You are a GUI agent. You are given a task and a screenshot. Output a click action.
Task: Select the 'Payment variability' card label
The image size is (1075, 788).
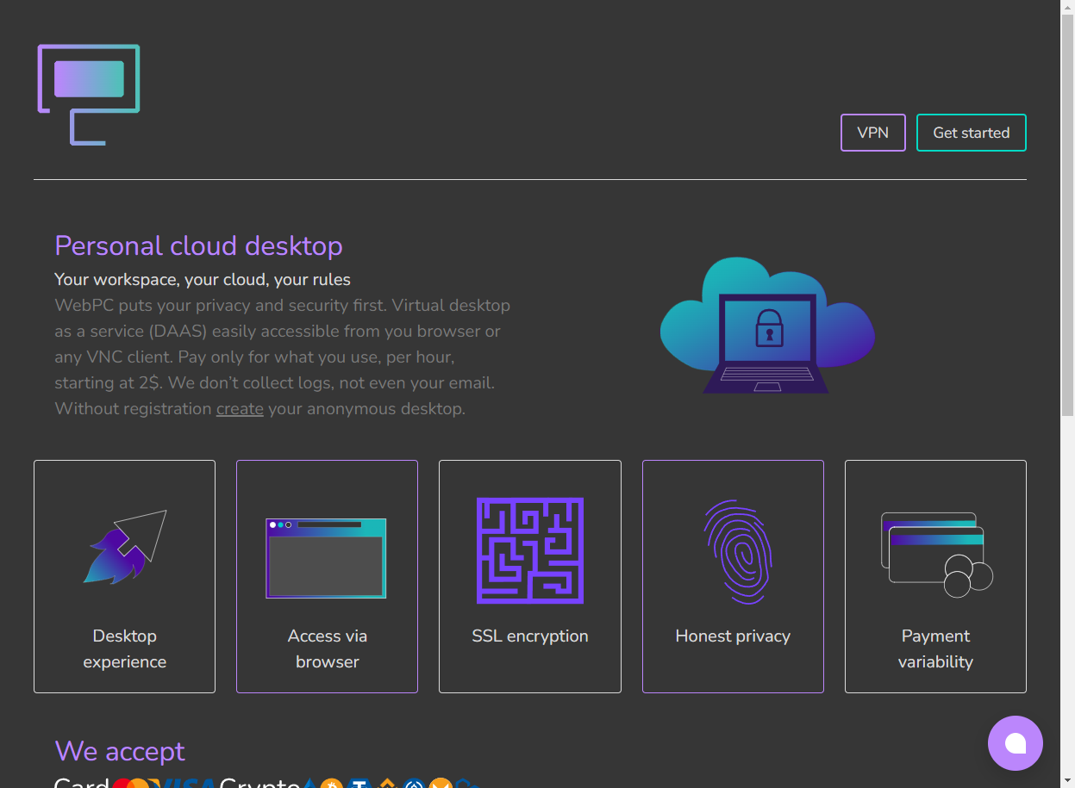point(935,648)
